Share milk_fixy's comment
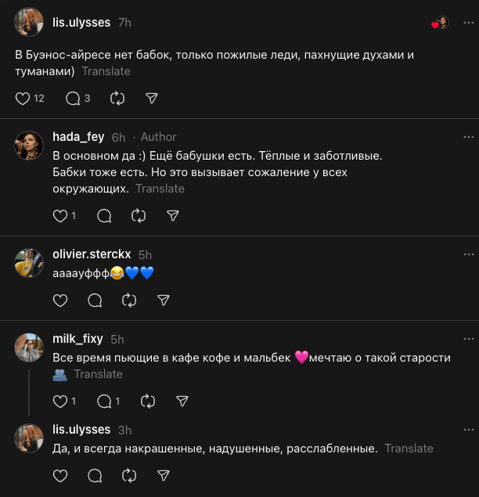This screenshot has width=479, height=497. 182,401
